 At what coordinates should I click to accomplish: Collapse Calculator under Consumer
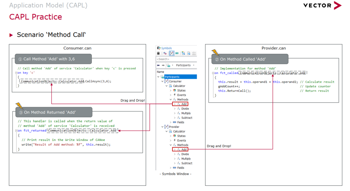(167, 86)
